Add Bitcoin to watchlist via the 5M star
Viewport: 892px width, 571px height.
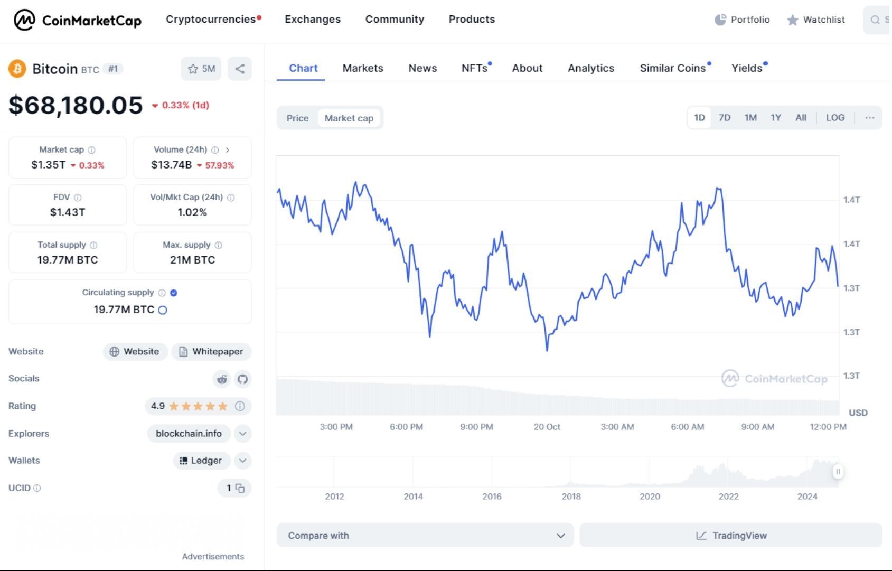coord(201,69)
